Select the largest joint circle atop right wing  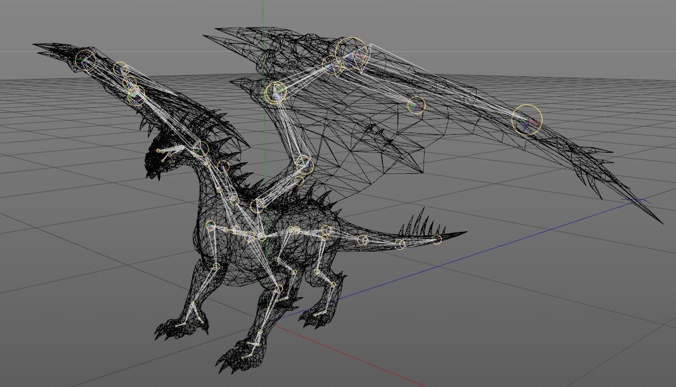point(352,54)
